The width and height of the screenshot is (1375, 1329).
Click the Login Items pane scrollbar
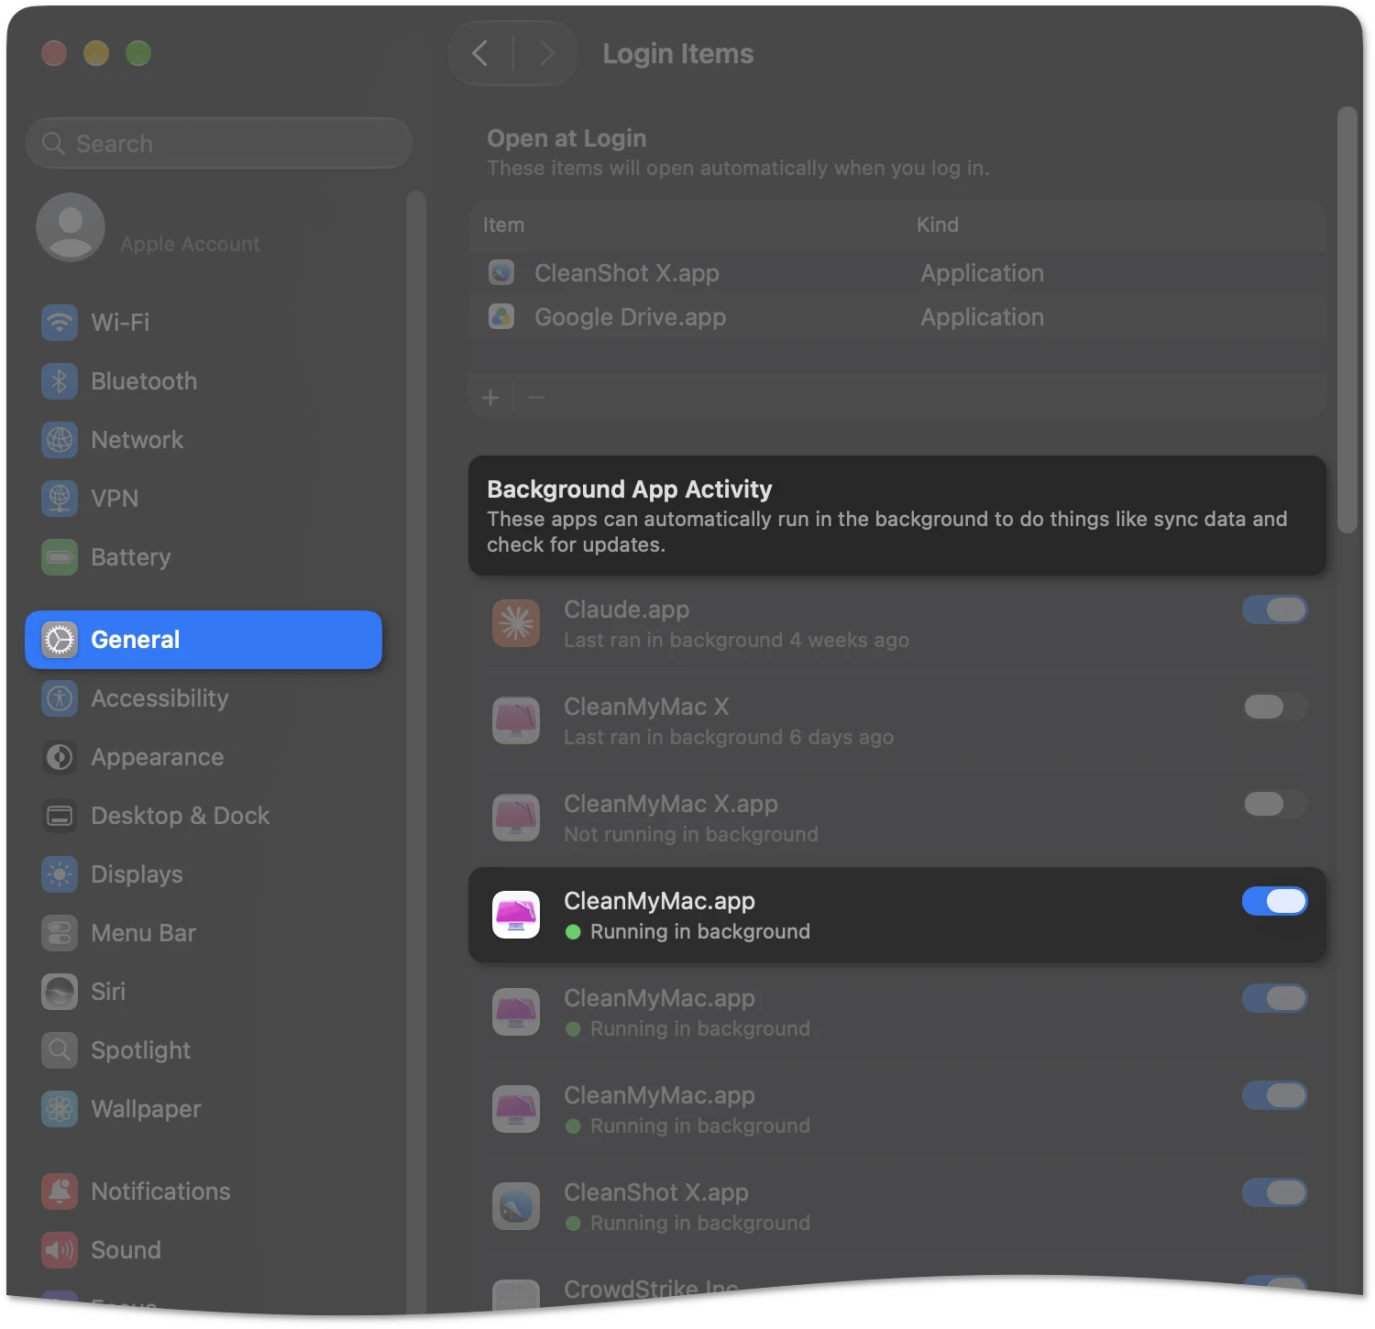pos(1347,321)
